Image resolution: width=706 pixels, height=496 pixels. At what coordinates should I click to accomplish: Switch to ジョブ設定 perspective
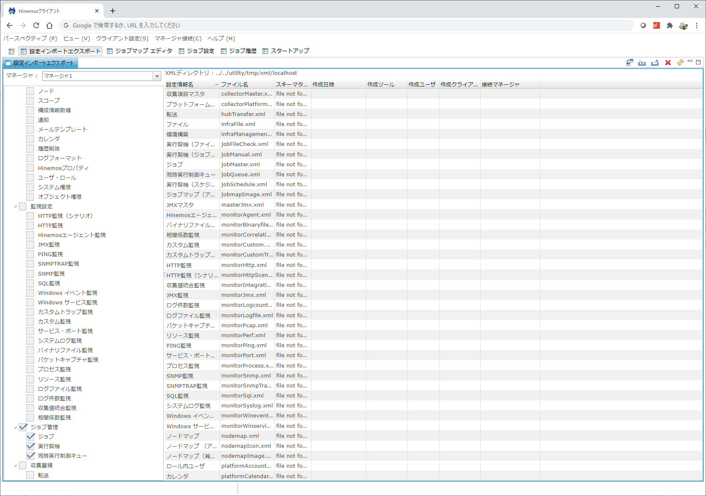(197, 51)
